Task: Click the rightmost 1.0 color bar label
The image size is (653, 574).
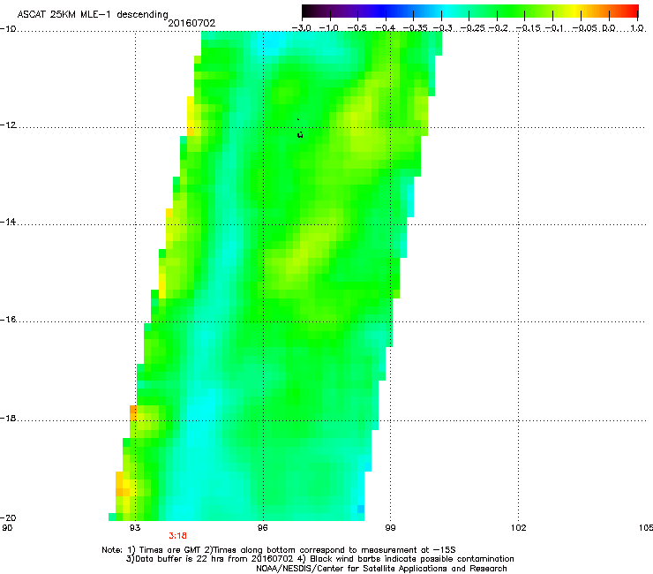Action: (638, 28)
